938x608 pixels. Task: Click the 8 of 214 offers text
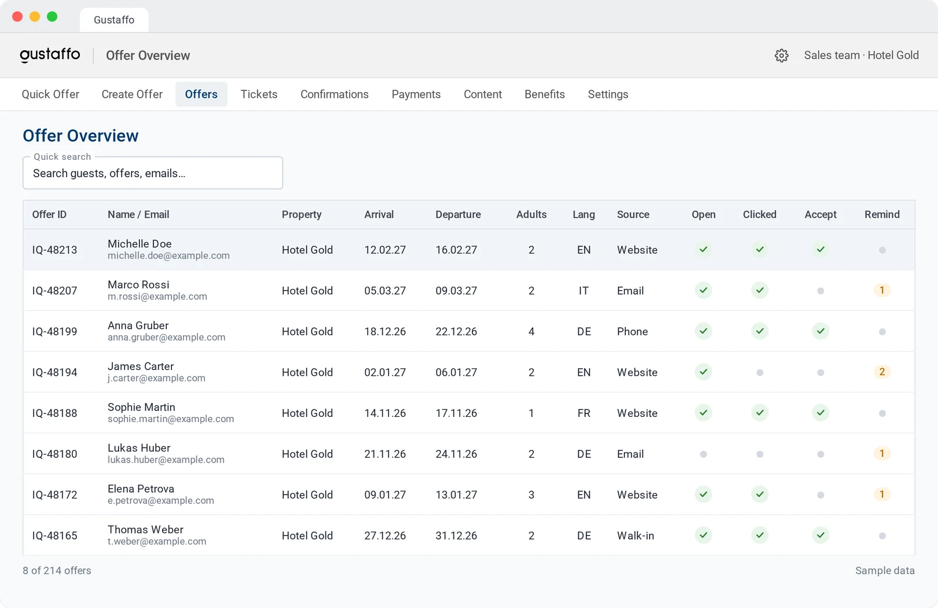[57, 570]
